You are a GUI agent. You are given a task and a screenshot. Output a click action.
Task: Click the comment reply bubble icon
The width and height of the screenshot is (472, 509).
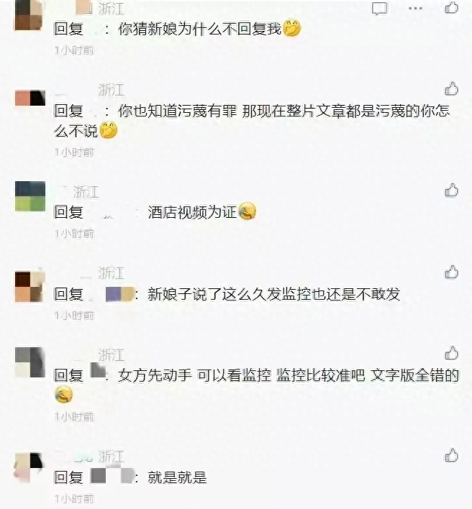pos(379,8)
